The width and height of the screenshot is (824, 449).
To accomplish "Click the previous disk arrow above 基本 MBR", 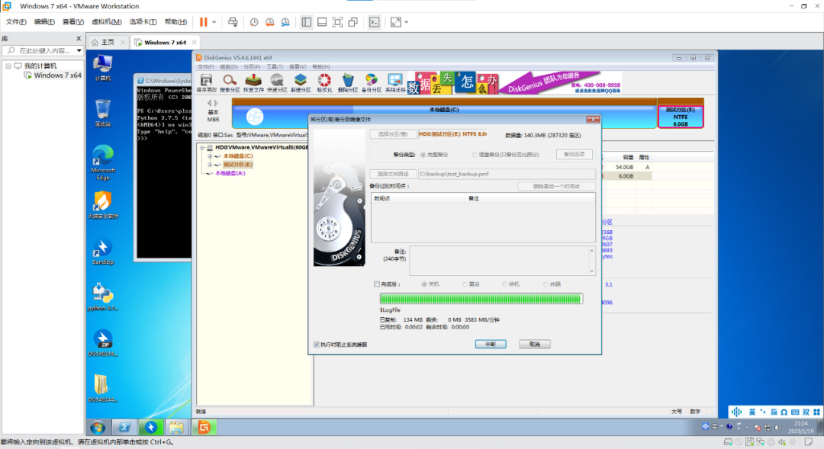I will pos(210,103).
